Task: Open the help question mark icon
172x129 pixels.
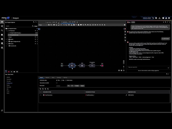Action: [163, 18]
